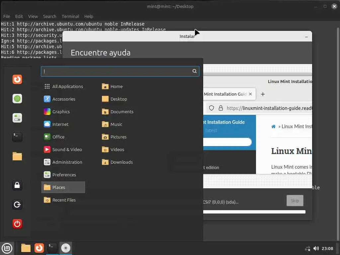This screenshot has width=340, height=255.
Task: Click the padlock site security icon
Action: [221, 108]
